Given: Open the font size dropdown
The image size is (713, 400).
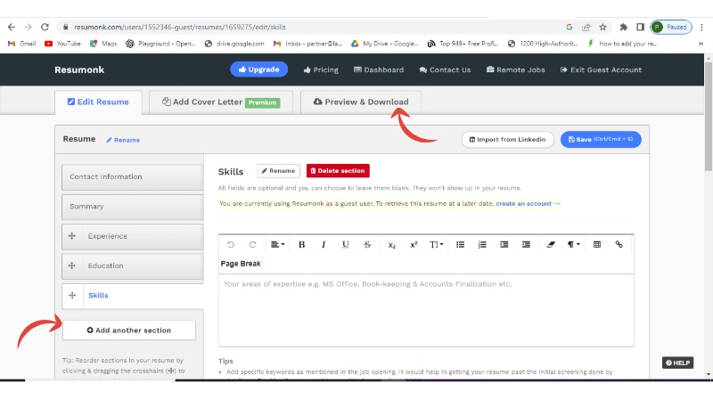Looking at the screenshot, I should coord(436,244).
